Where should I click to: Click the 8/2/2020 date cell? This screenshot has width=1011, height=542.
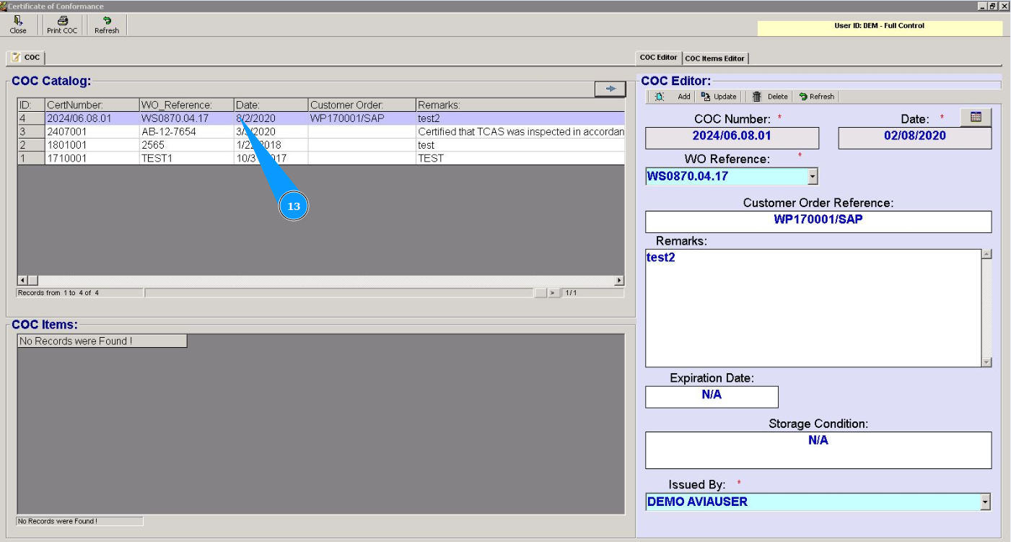point(271,118)
